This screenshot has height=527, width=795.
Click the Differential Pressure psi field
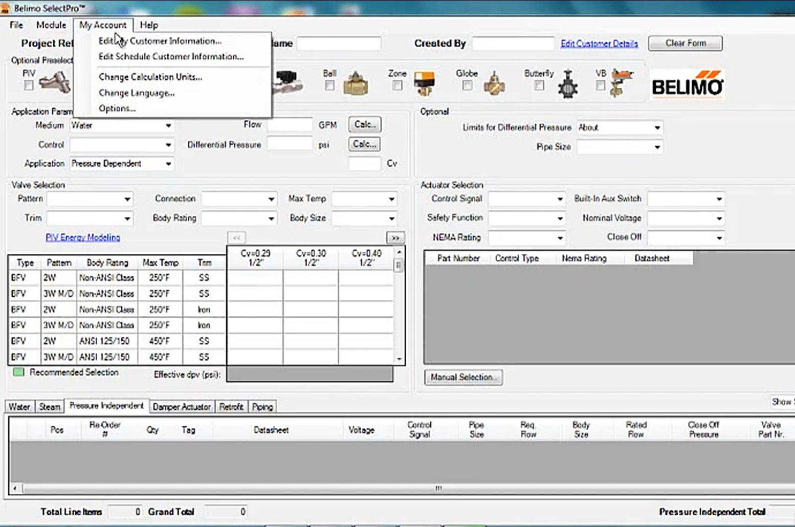290,144
